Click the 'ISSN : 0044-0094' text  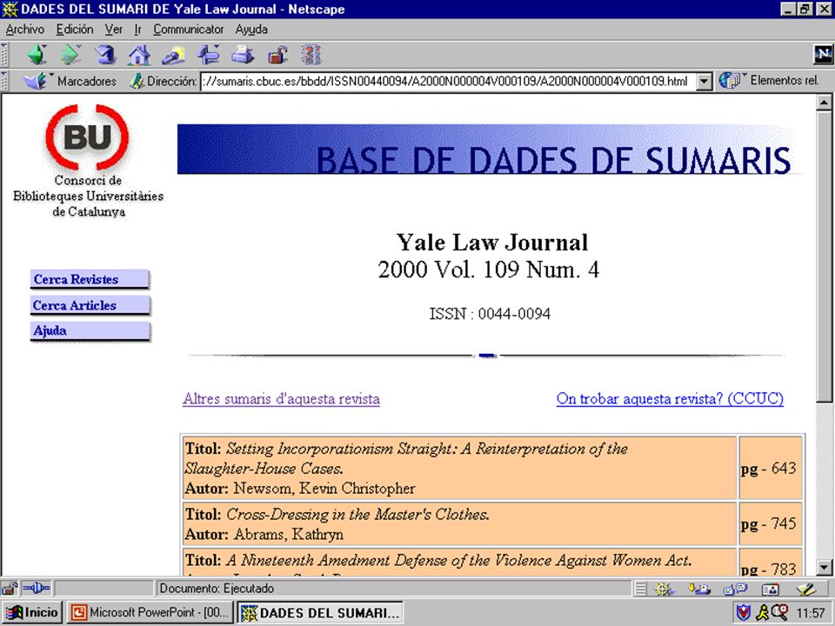tap(490, 314)
